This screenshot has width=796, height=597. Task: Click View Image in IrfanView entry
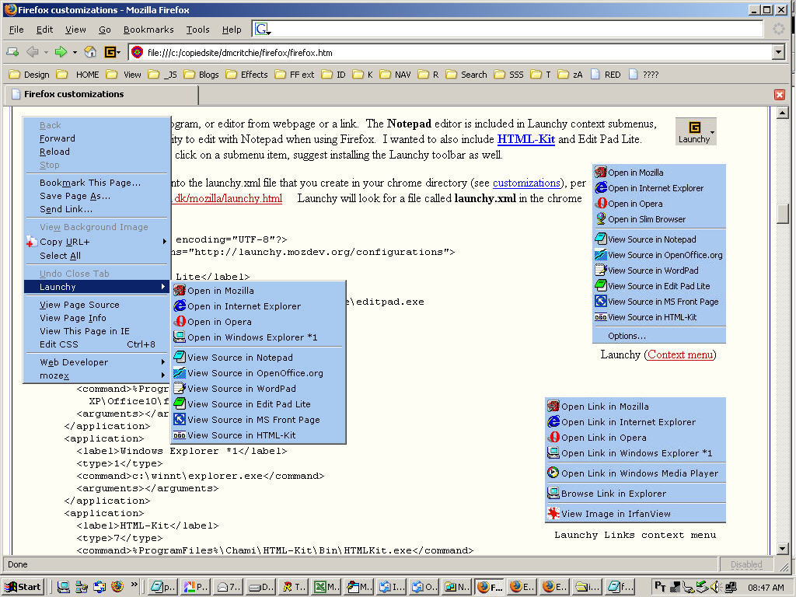(x=635, y=514)
